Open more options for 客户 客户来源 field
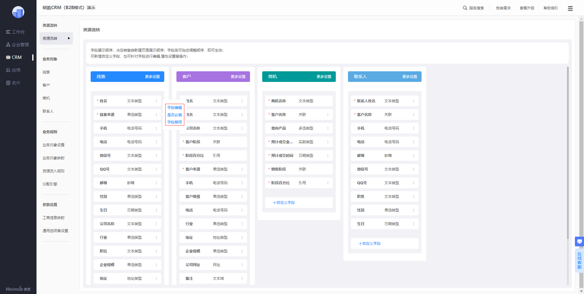 click(242, 169)
